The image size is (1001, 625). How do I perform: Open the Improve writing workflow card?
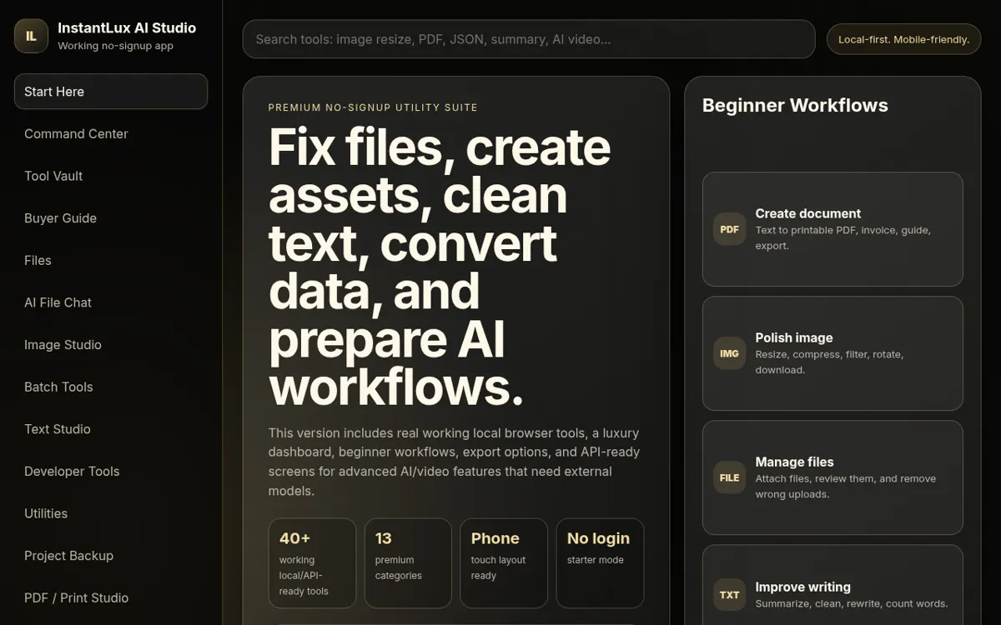pos(832,585)
